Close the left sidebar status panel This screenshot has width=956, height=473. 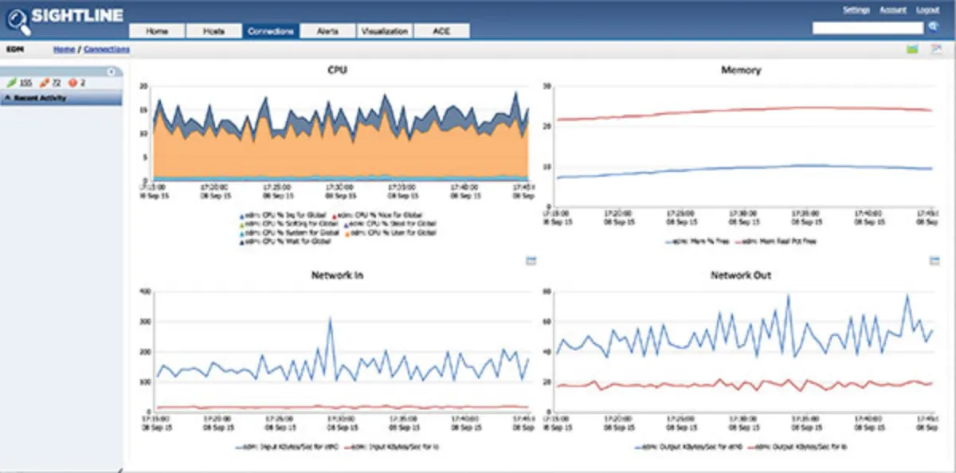pyautogui.click(x=112, y=72)
